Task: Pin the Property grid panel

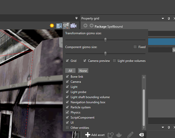Action: pyautogui.click(x=169, y=18)
